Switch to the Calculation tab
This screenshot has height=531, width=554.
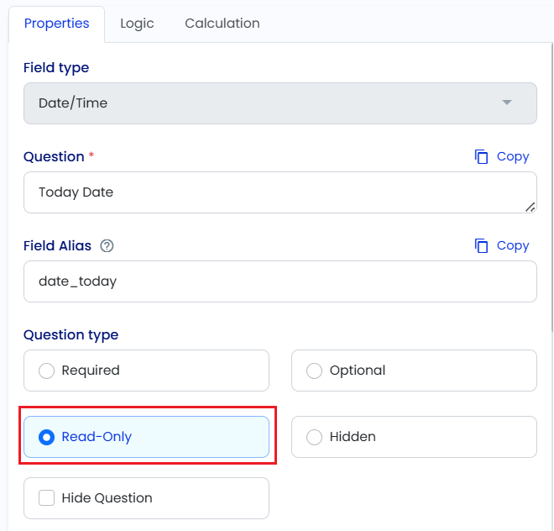(222, 24)
